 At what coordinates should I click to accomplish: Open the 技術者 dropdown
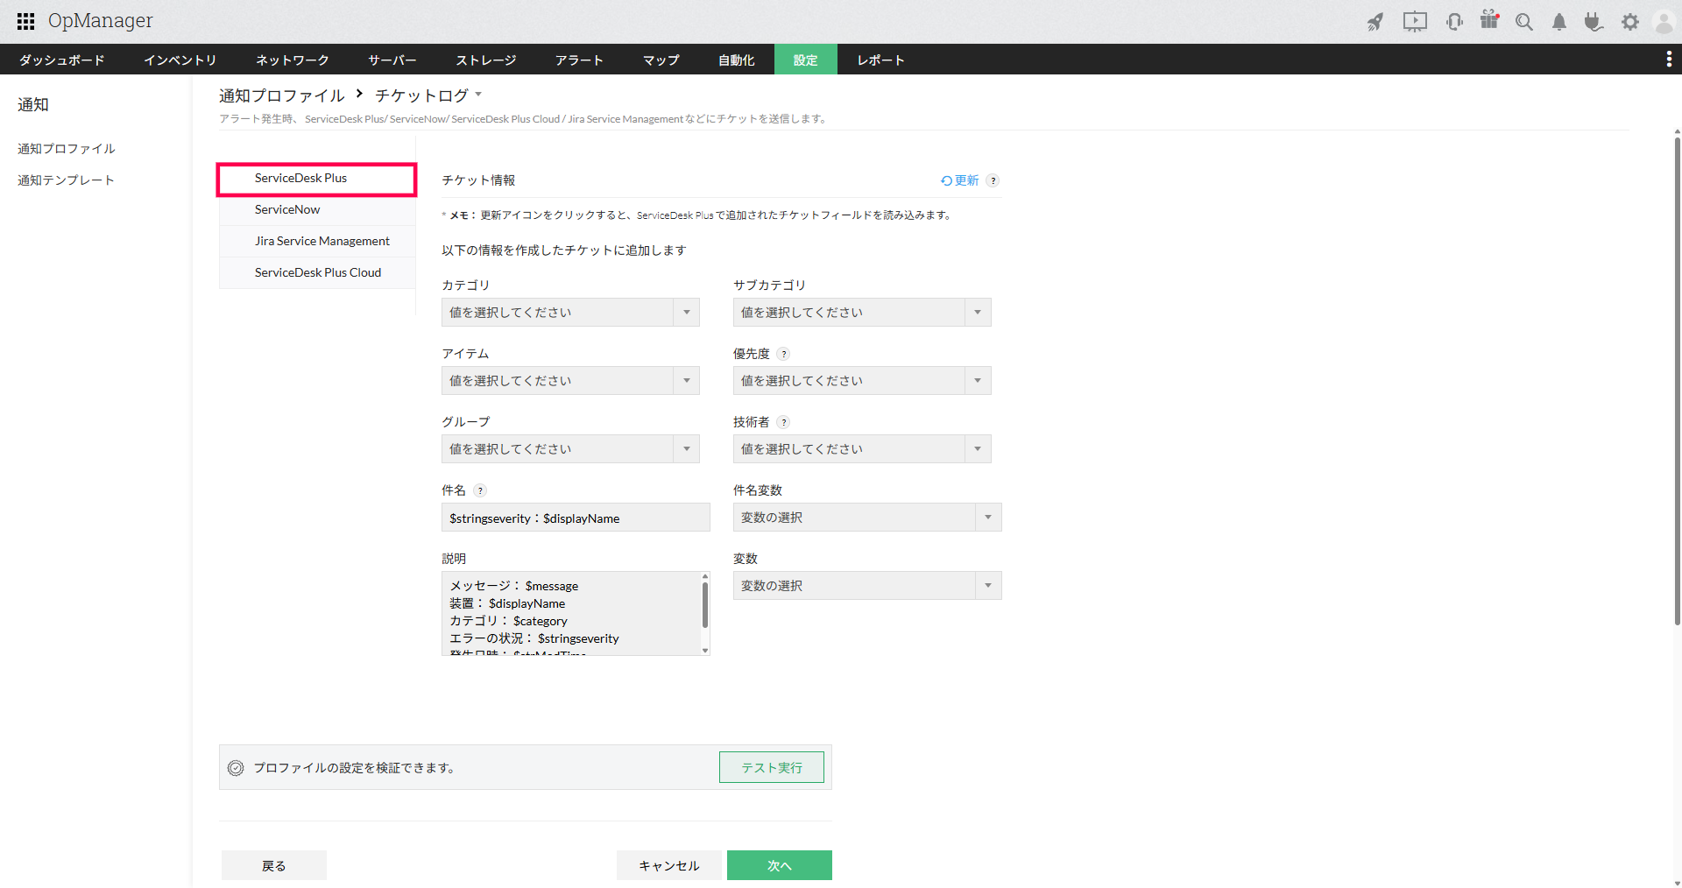(862, 449)
